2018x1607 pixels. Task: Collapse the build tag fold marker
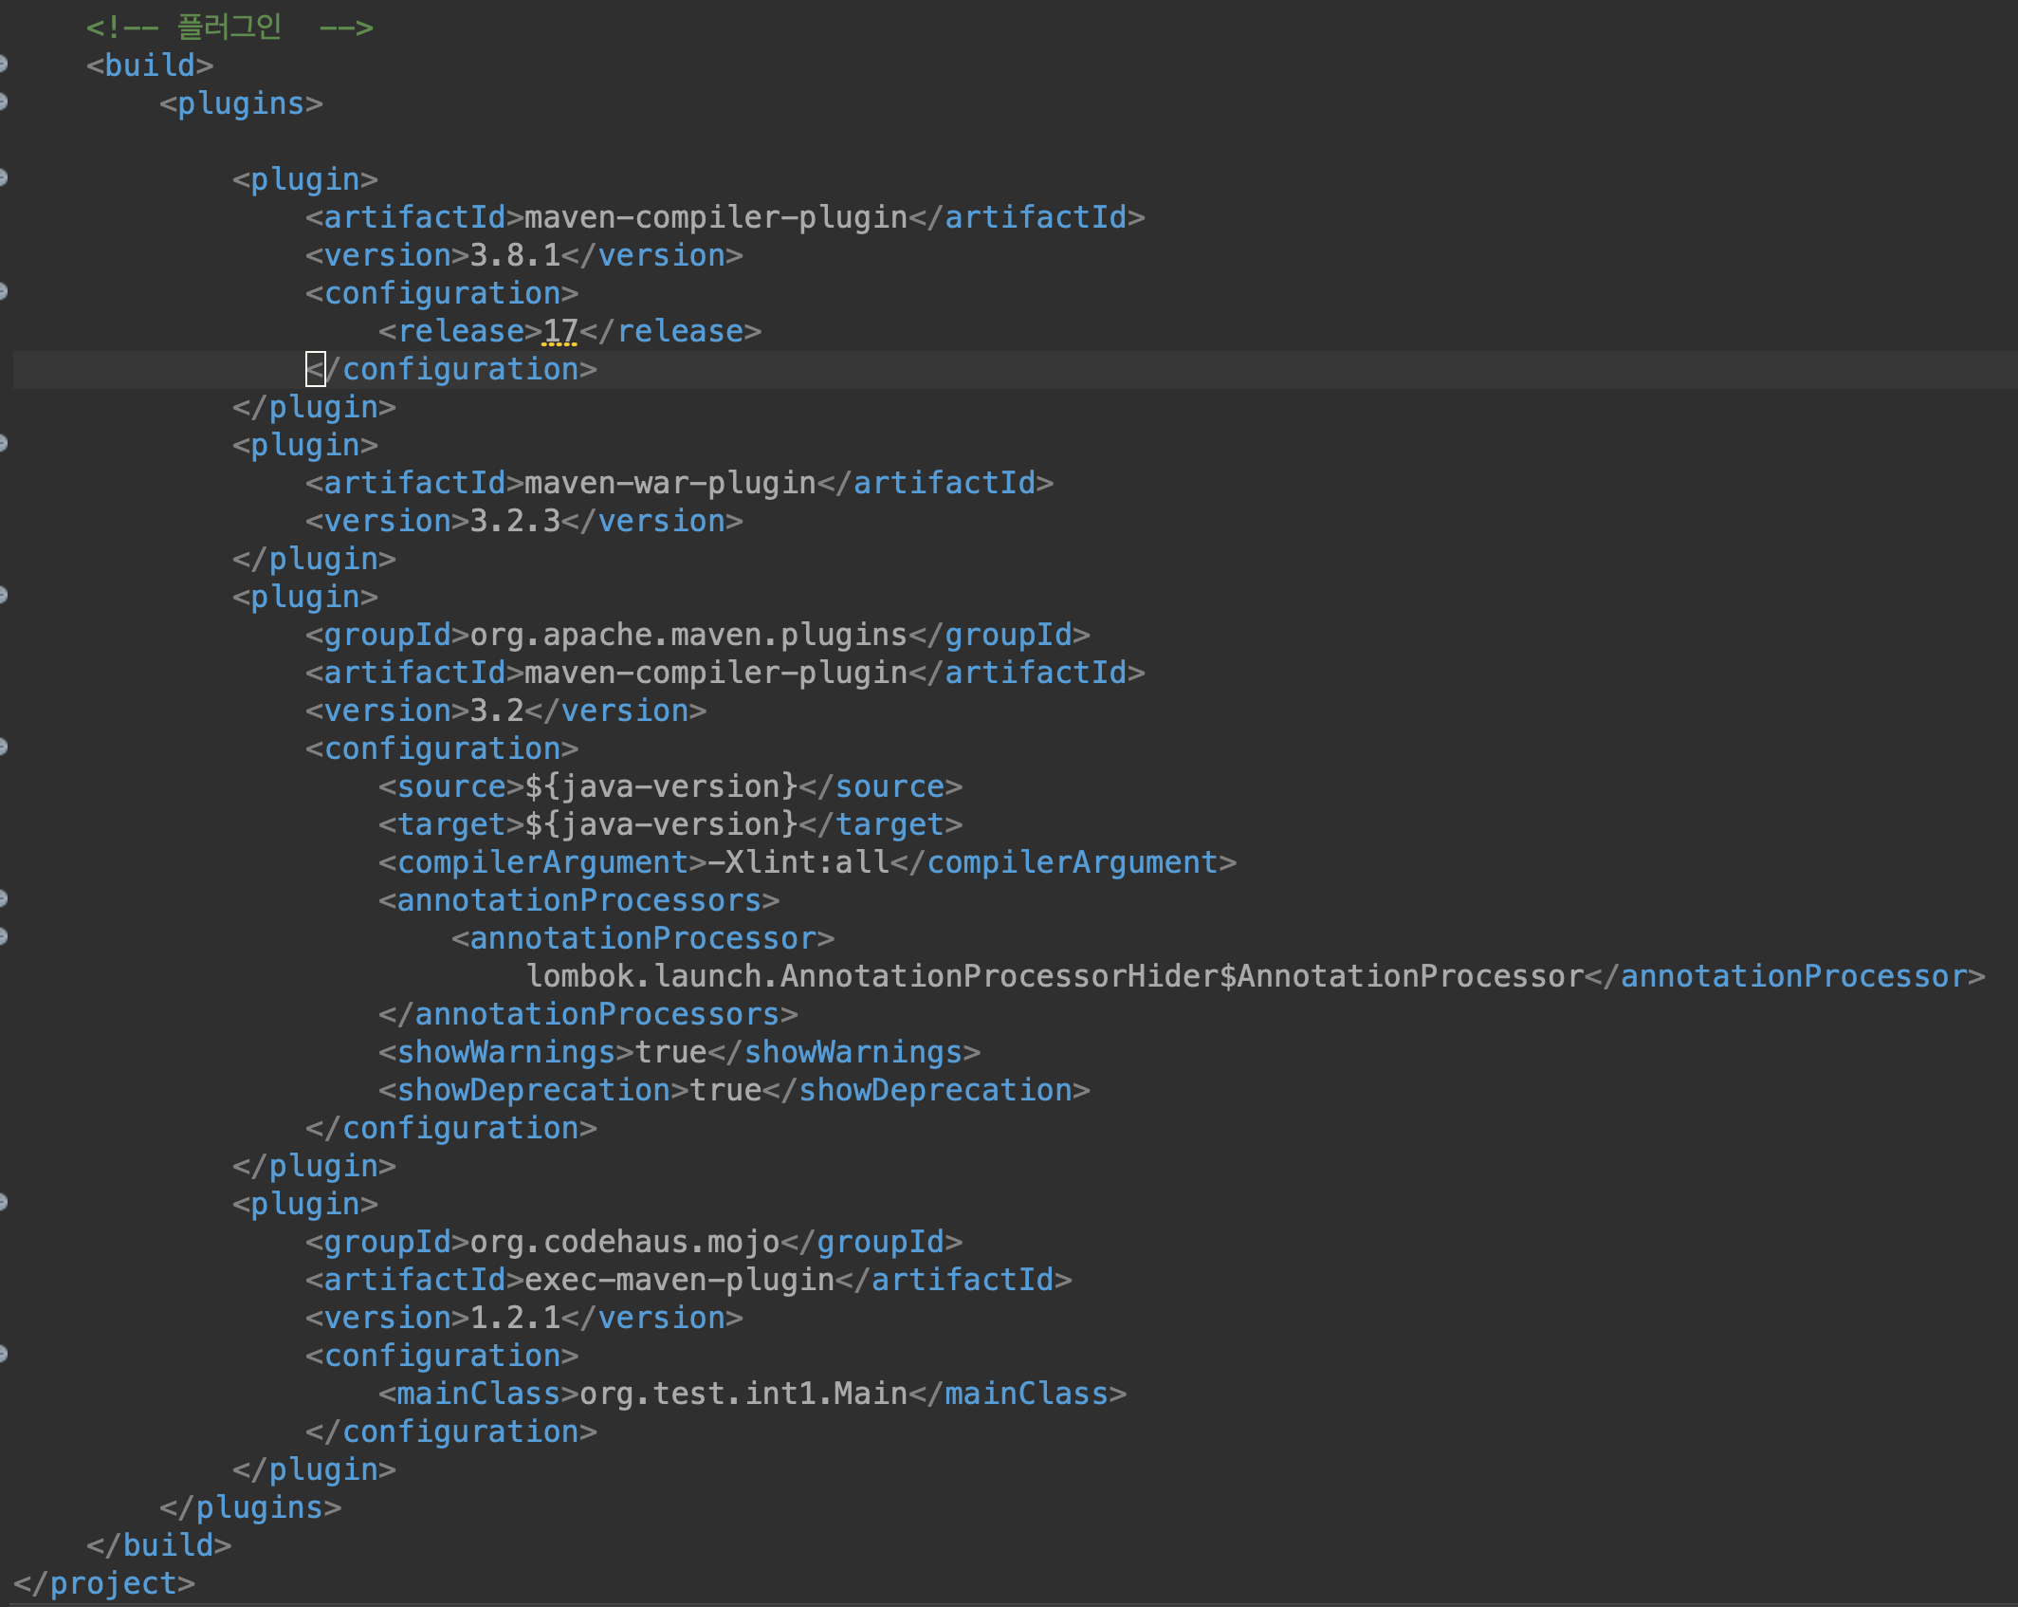tap(3, 65)
